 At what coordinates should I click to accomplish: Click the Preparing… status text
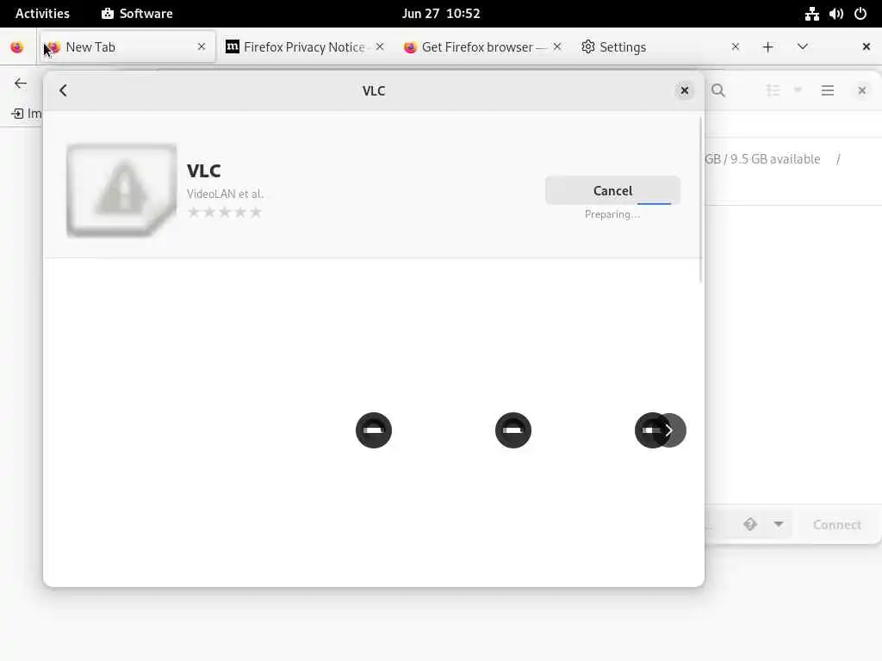pos(612,214)
